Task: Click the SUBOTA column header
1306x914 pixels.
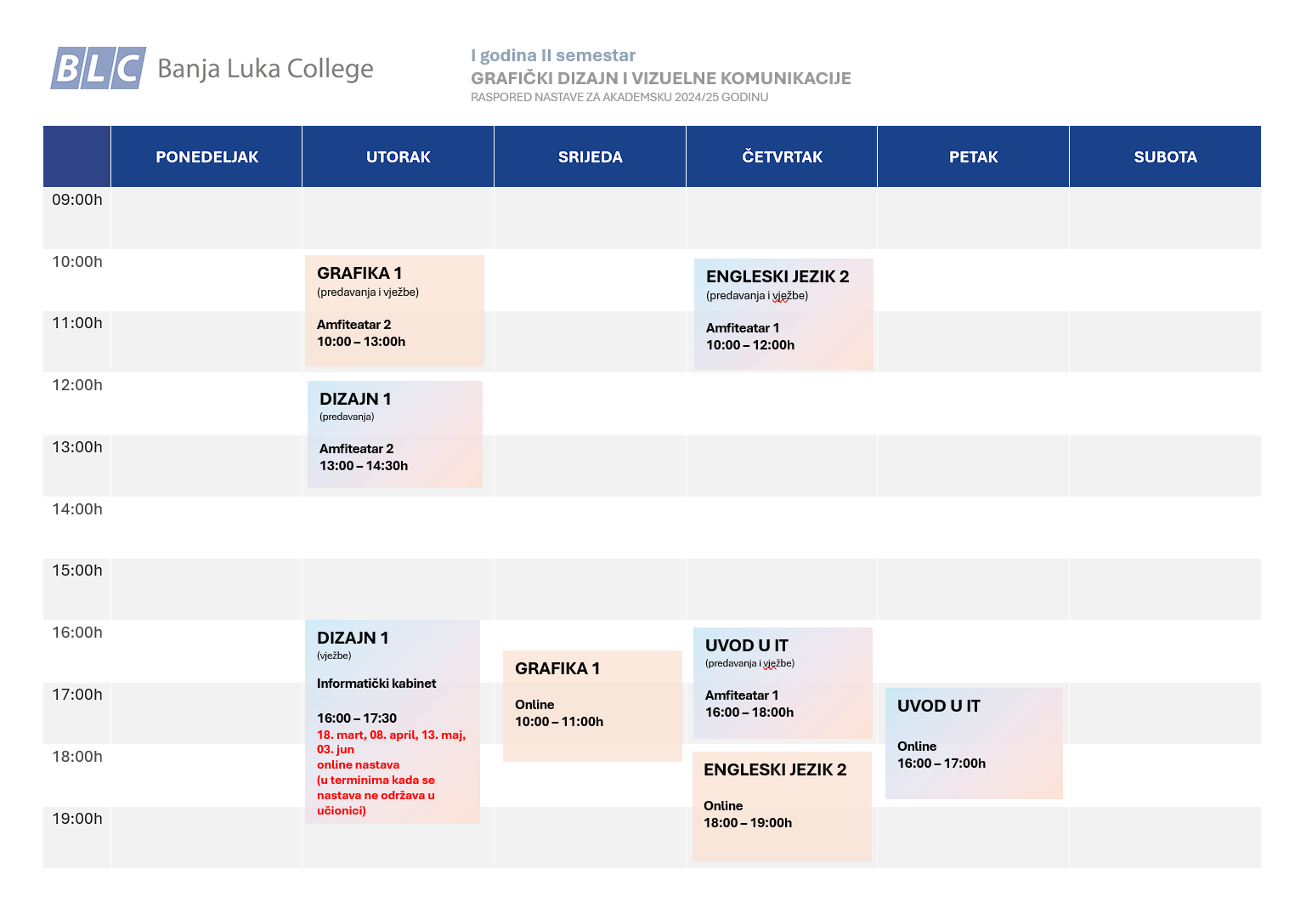Action: [1165, 156]
